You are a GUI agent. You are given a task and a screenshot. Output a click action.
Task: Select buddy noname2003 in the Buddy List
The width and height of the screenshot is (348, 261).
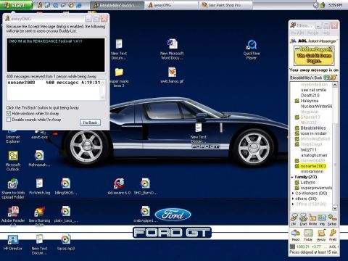(313, 166)
